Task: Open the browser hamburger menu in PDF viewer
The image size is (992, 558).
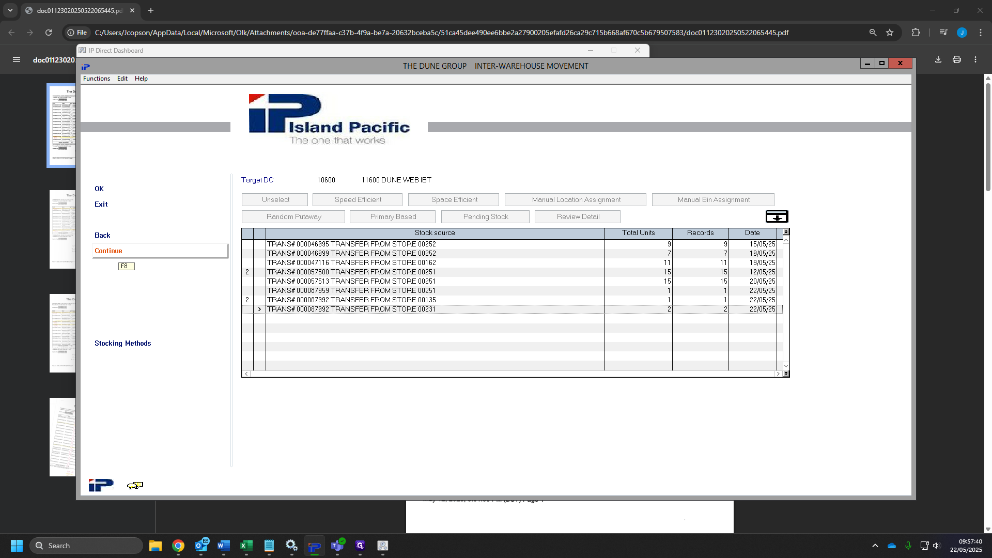Action: (x=17, y=59)
